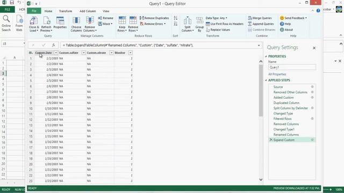The width and height of the screenshot is (344, 193).
Task: Close the Query Settings pane
Action: [314, 48]
